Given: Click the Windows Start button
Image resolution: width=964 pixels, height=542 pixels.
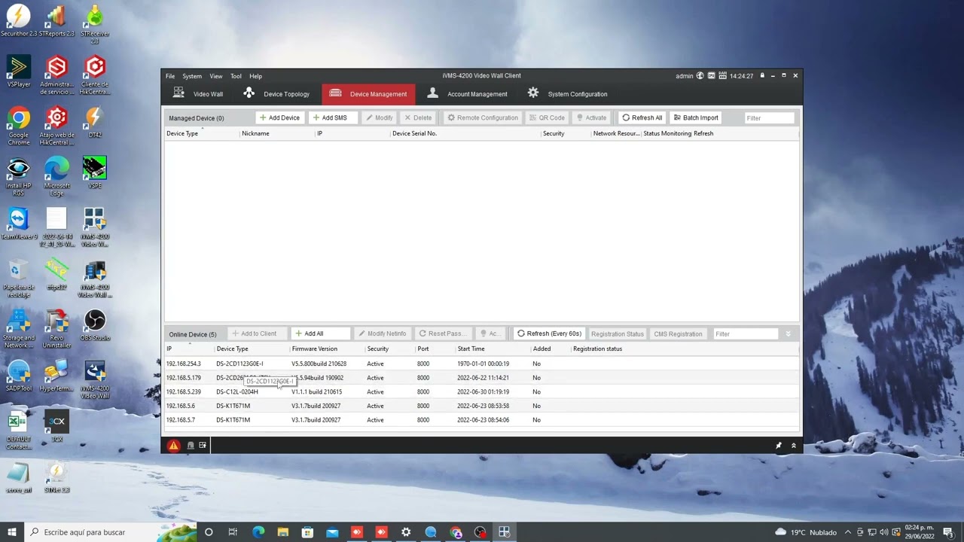Looking at the screenshot, I should [11, 532].
